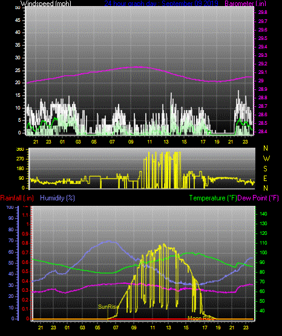The height and width of the screenshot is (336, 282).
Task: Select the 0.7 rainfall scale value
Action: tap(25, 252)
